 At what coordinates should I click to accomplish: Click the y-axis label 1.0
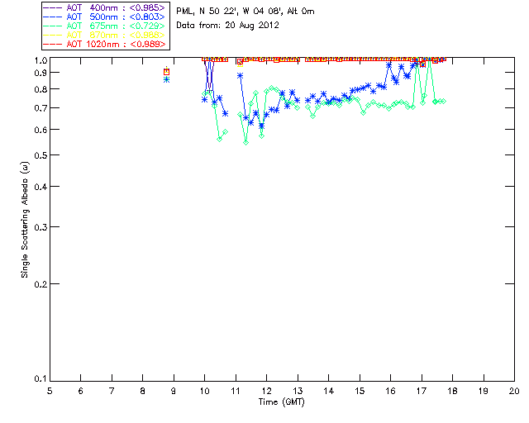click(41, 60)
